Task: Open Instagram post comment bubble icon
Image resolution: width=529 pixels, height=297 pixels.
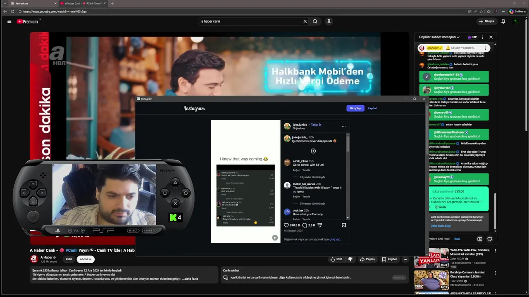Action: [305, 225]
